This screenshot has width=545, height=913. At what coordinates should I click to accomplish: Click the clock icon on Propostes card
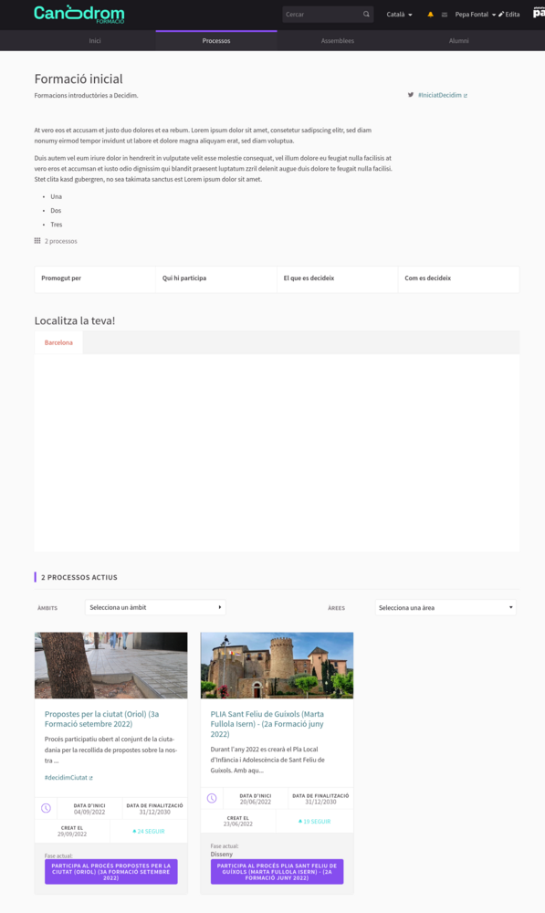click(x=46, y=808)
